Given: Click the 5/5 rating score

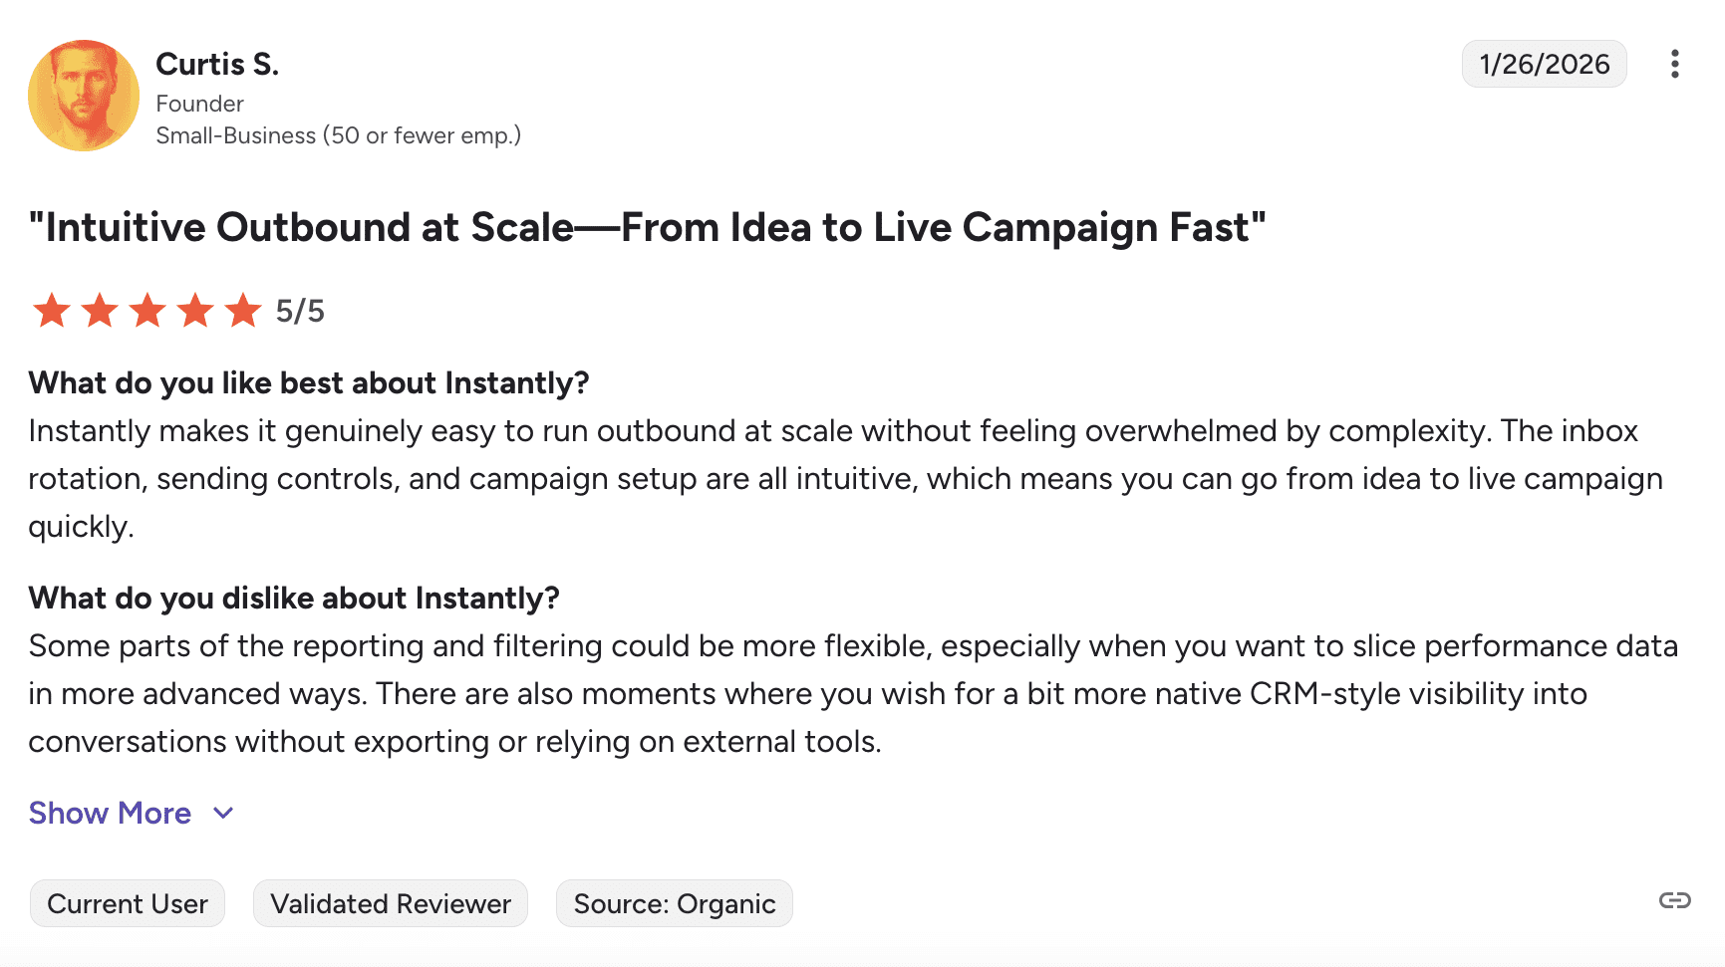Looking at the screenshot, I should (x=300, y=311).
